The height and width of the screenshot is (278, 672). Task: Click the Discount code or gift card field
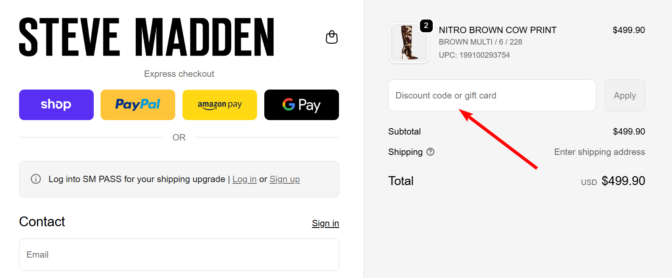(492, 95)
